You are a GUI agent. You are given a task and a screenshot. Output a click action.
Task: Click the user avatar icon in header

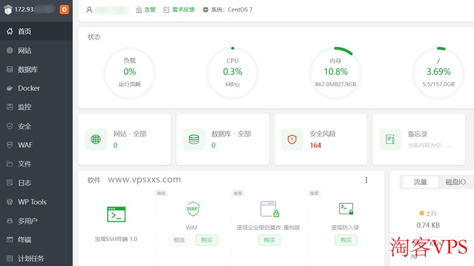click(x=89, y=9)
